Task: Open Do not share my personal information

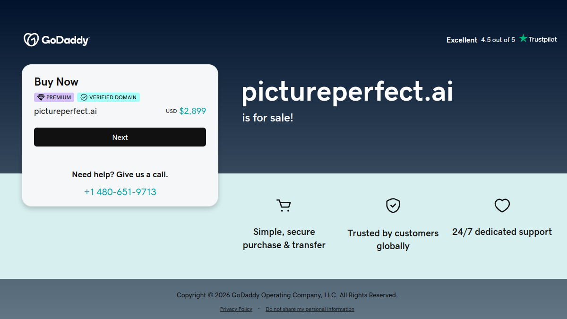Action: pyautogui.click(x=310, y=309)
